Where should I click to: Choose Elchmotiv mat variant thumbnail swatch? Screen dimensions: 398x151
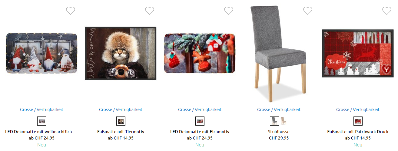click(200, 121)
